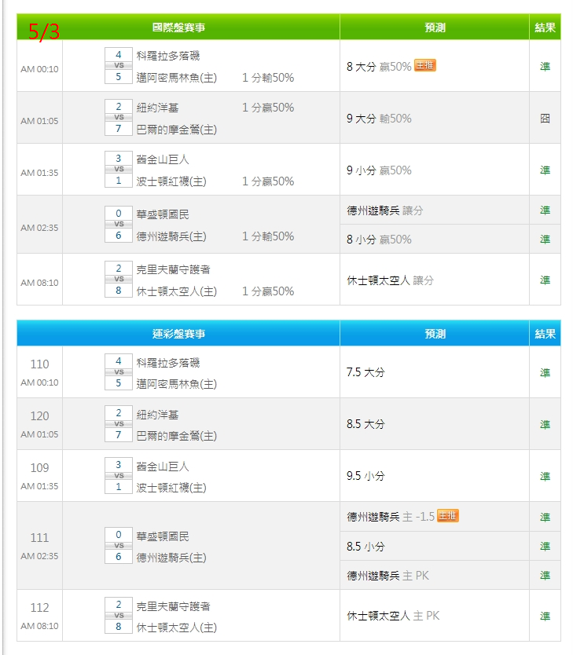Image resolution: width=573 pixels, height=655 pixels.
Task: Click the 預測 column header in the green table
Action: click(435, 27)
